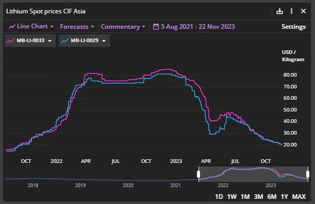Click the 80.00 y-axis label
Viewport: 315px width, 204px height.
pos(290,75)
